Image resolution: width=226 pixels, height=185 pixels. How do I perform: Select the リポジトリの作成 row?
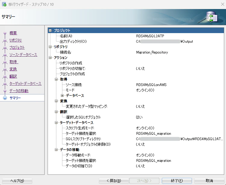click(x=136, y=63)
